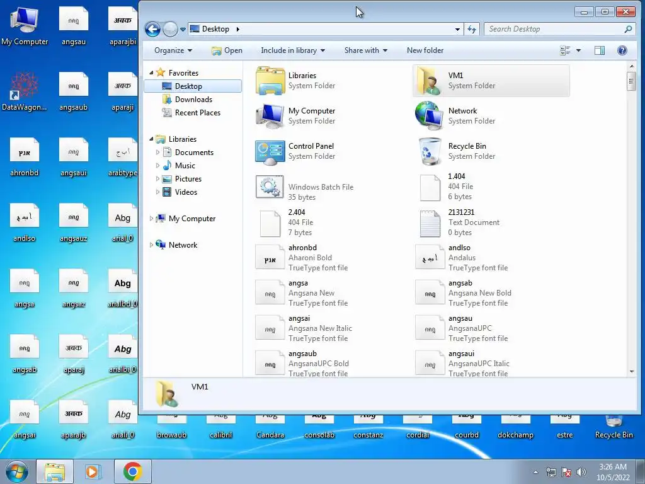Change view with the view icon

[x=565, y=50]
